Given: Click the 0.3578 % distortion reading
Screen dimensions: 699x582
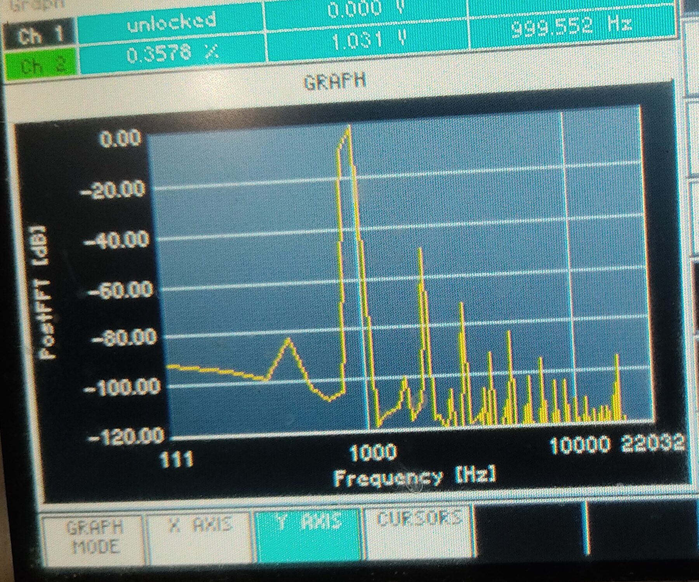Looking at the screenshot, I should pyautogui.click(x=172, y=54).
